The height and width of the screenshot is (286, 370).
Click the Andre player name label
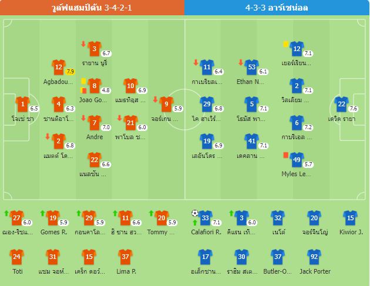point(95,137)
